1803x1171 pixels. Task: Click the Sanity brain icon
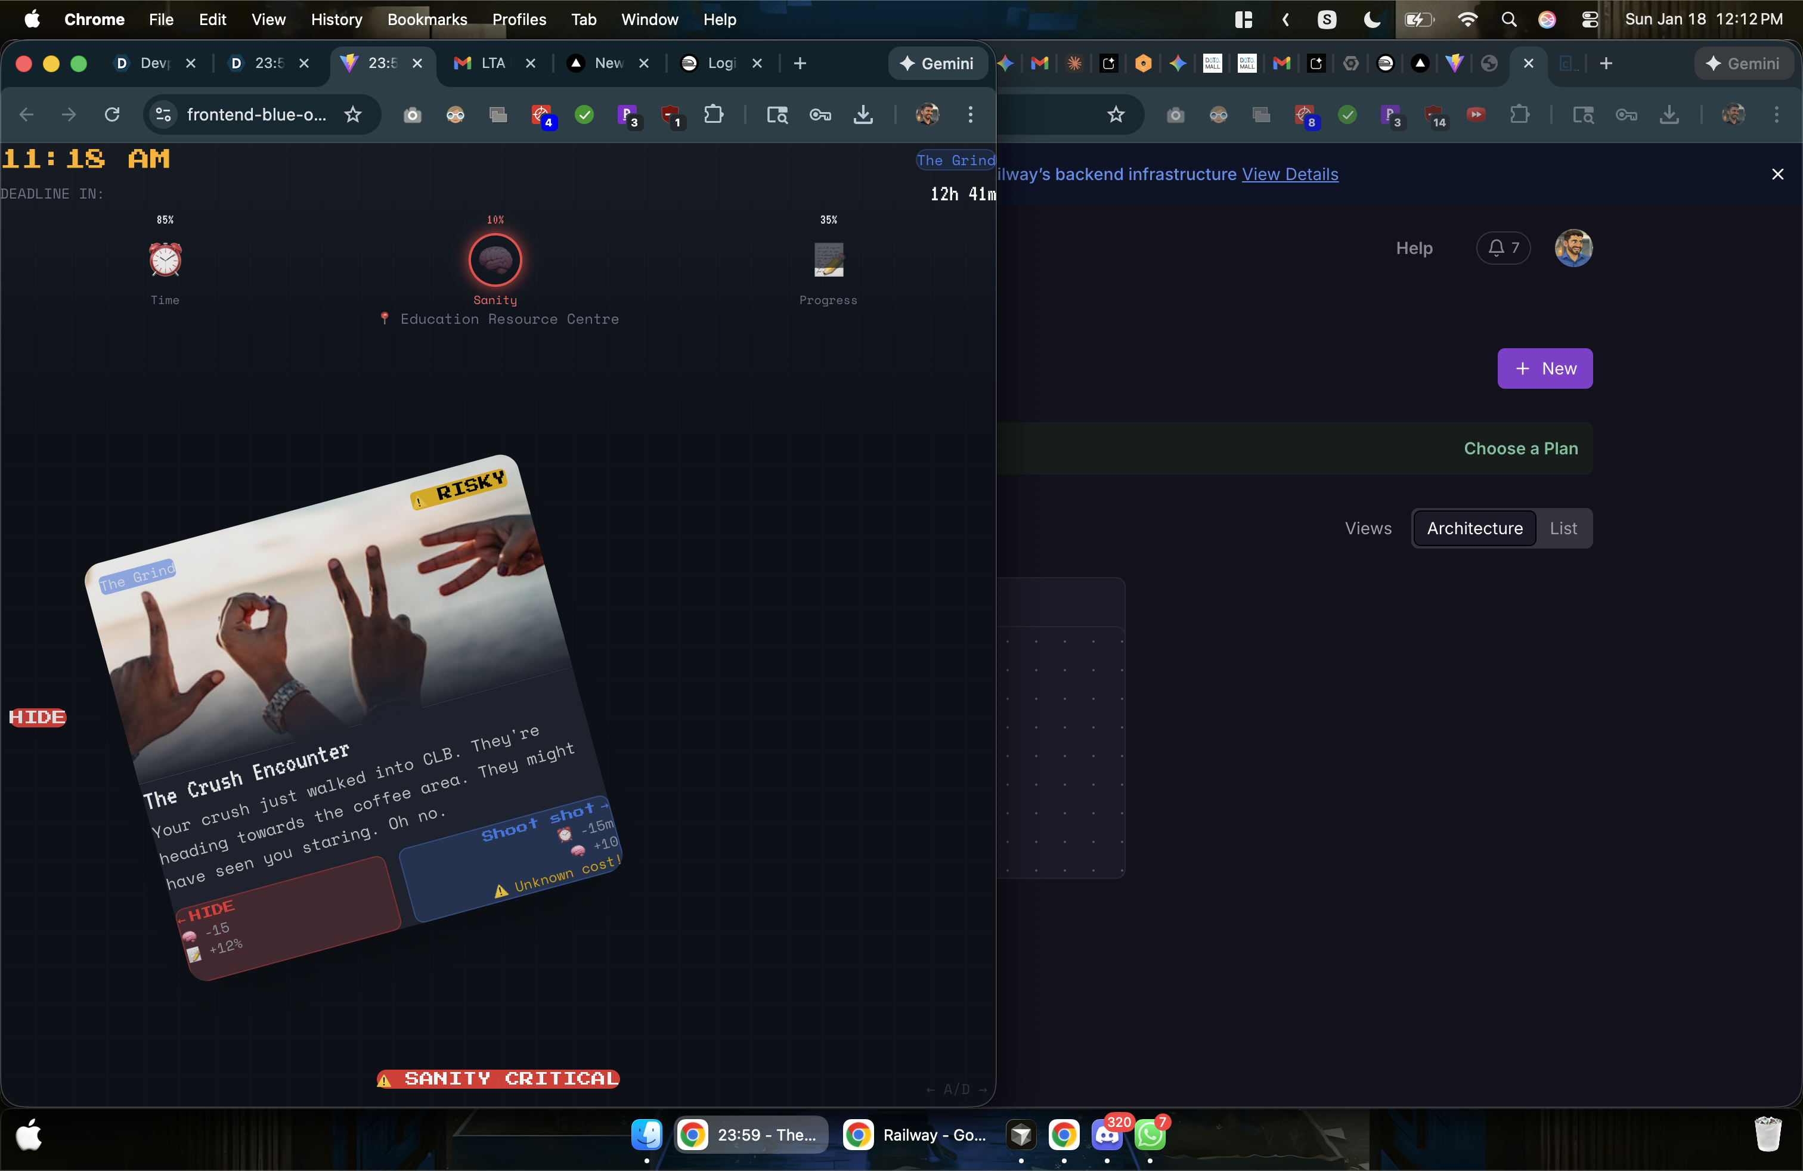(495, 260)
